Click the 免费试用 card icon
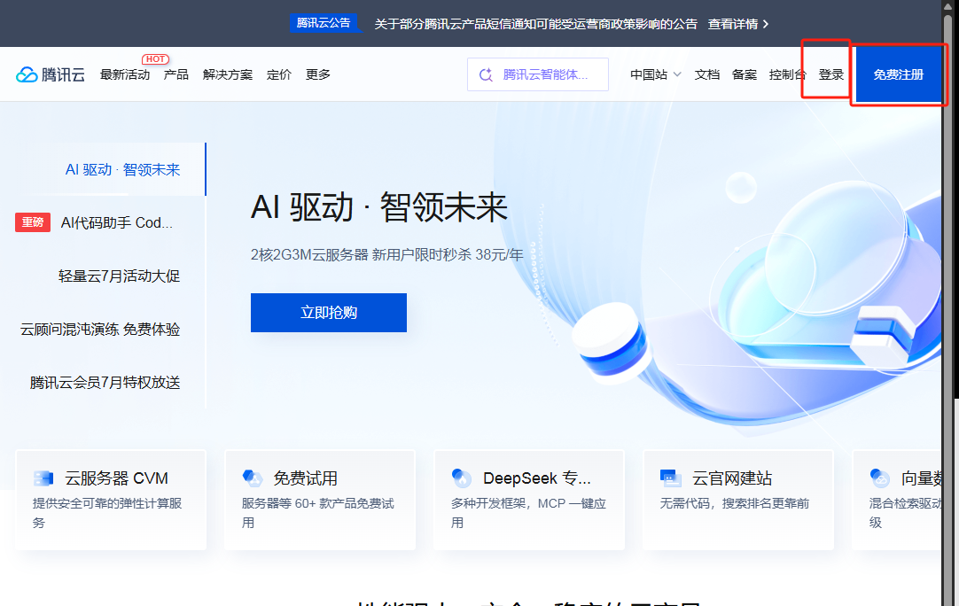 pyautogui.click(x=252, y=478)
